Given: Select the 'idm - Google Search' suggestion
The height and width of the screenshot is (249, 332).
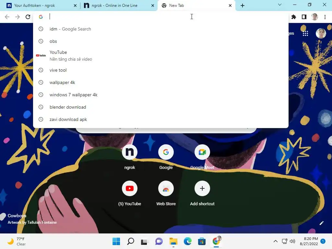Looking at the screenshot, I should tap(161, 29).
